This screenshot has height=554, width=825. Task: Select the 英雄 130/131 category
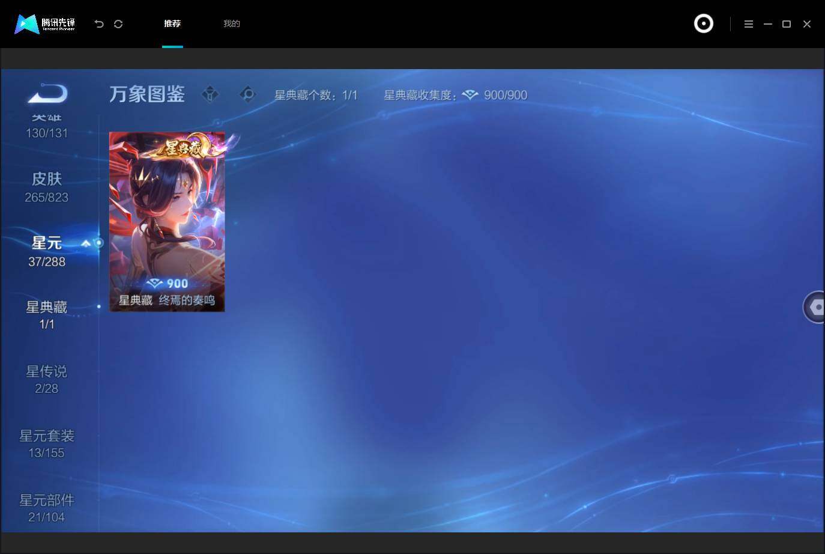47,126
